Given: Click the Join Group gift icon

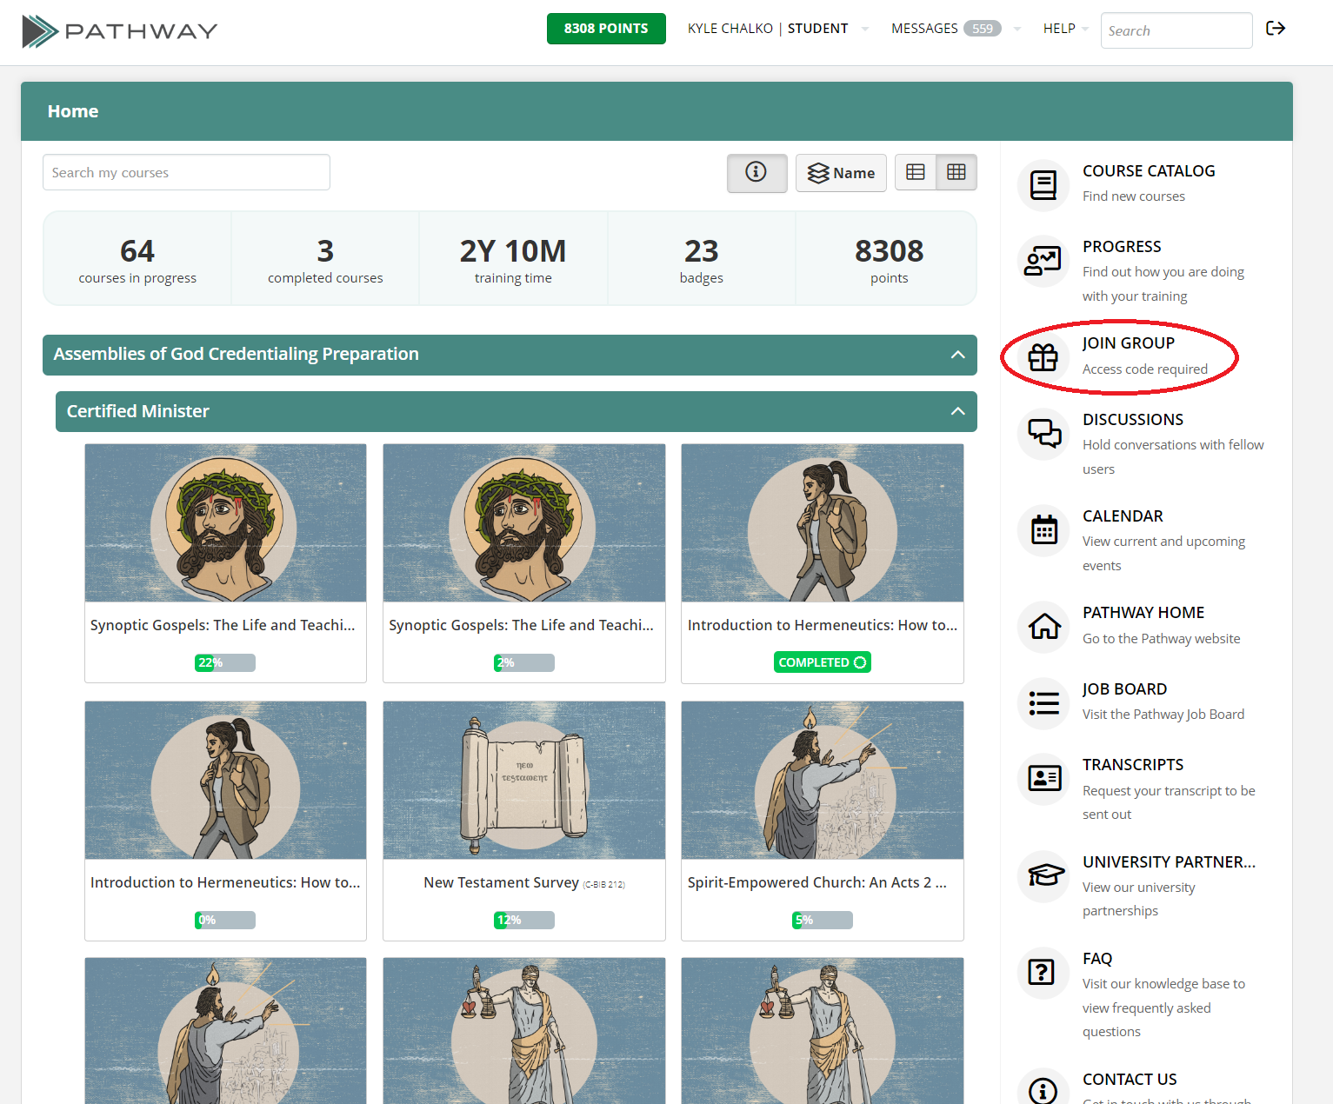Looking at the screenshot, I should (1043, 356).
